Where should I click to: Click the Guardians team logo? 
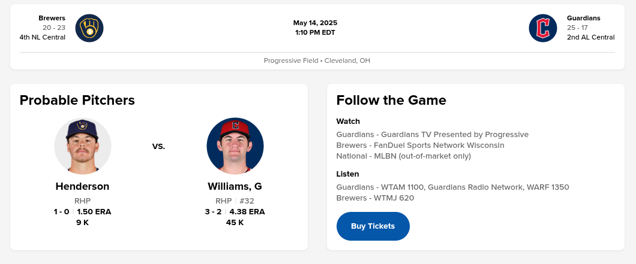click(x=542, y=28)
